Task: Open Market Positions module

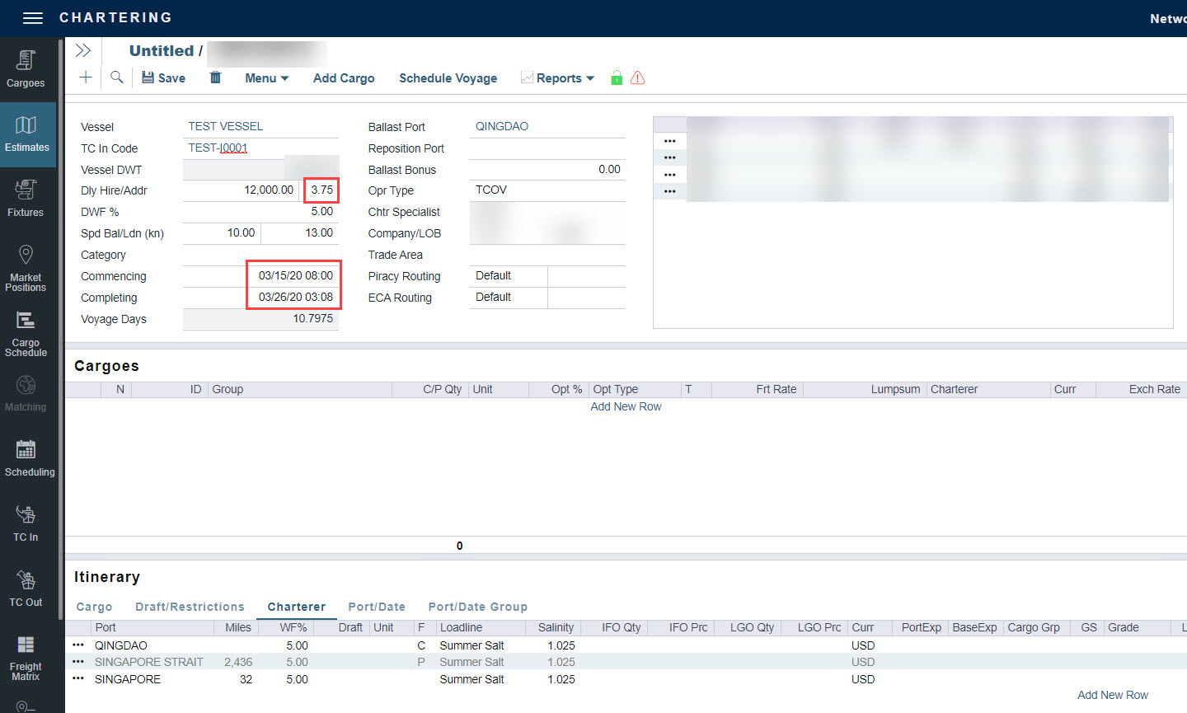Action: [26, 268]
